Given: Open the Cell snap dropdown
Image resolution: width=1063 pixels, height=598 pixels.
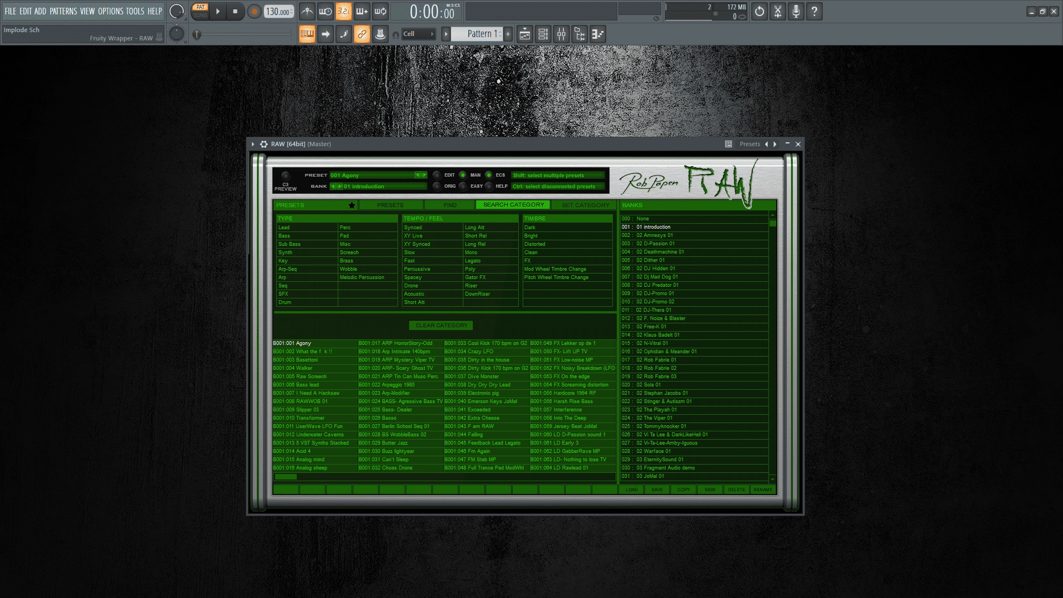Looking at the screenshot, I should 419,34.
